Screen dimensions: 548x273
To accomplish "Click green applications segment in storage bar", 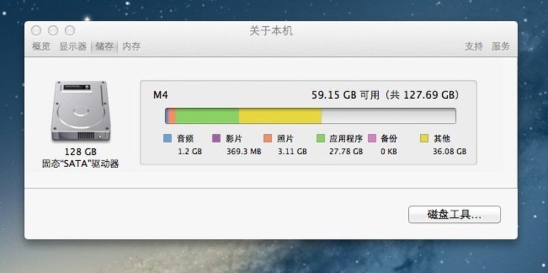I will pos(207,116).
